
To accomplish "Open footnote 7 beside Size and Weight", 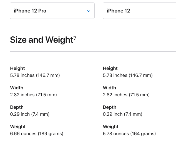I will point(75,38).
